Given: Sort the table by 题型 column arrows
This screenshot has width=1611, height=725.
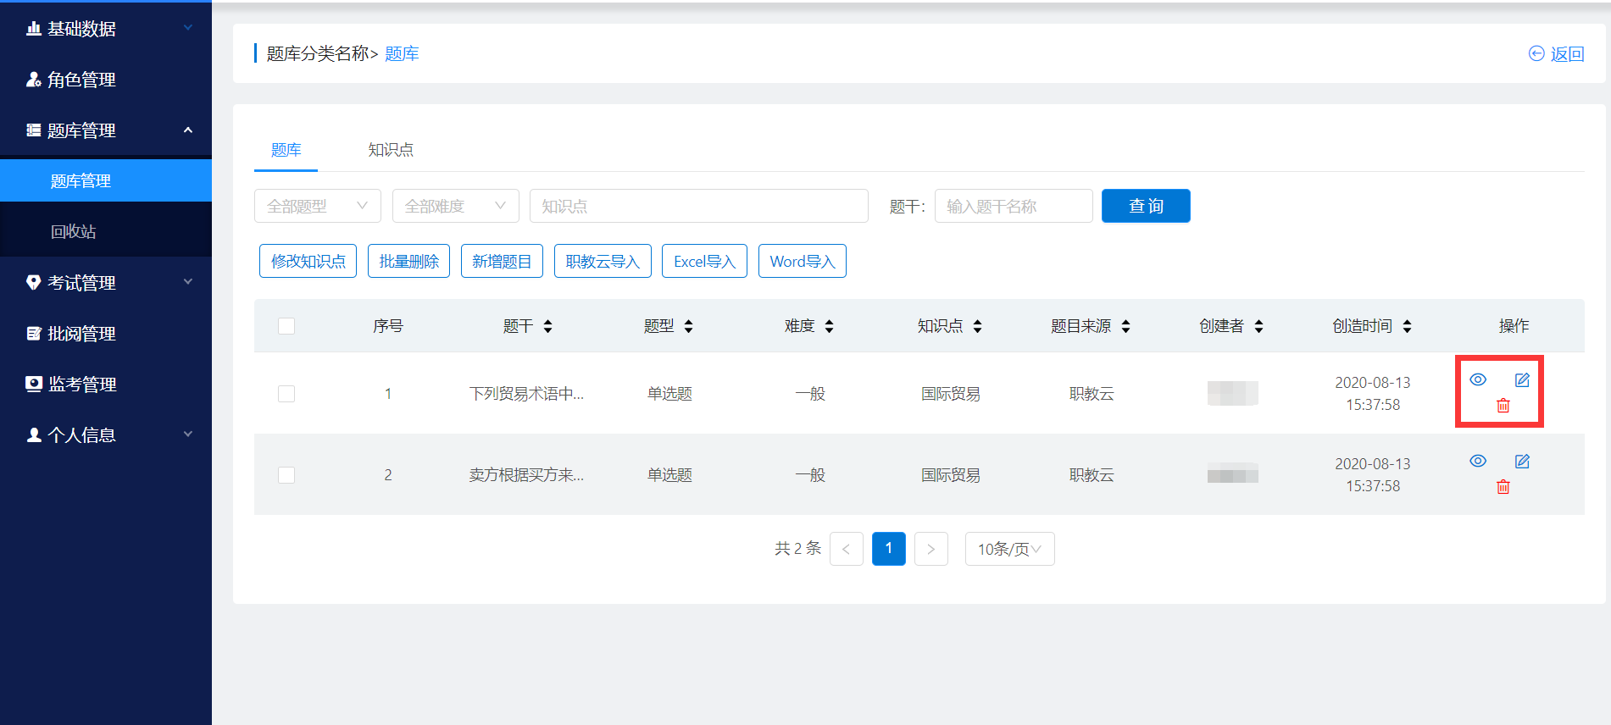Looking at the screenshot, I should coord(689,326).
